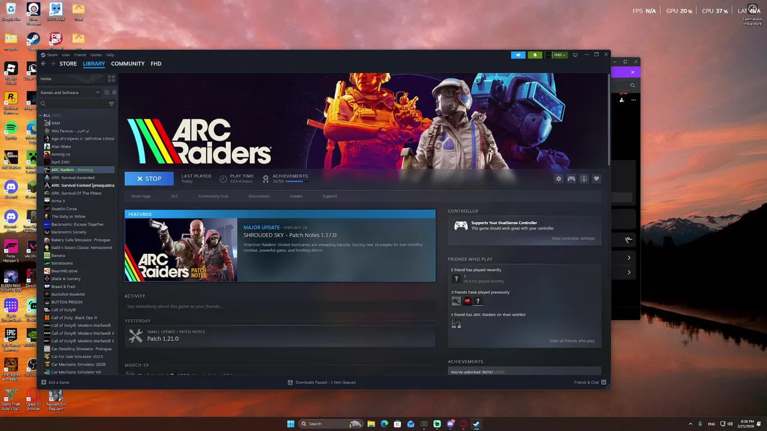Open Discord from the taskbar
The image size is (767, 431).
(450, 424)
